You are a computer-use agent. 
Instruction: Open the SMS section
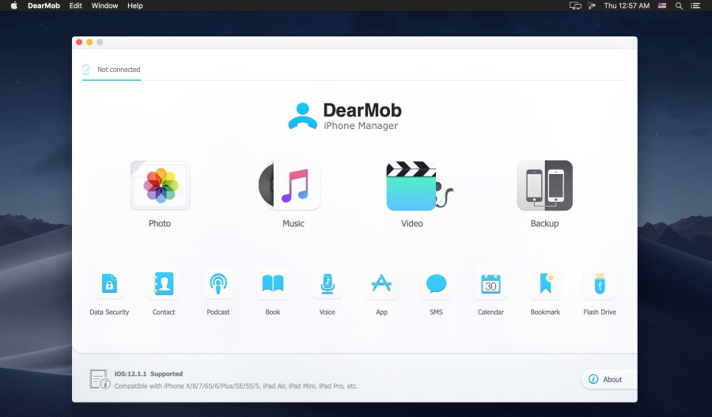(x=437, y=283)
